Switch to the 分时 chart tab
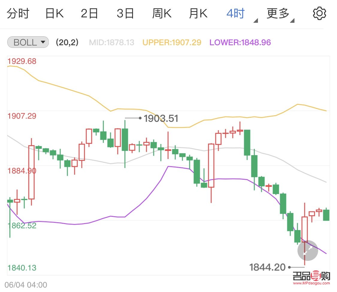Image resolution: width=337 pixels, height=292 pixels. tap(19, 13)
